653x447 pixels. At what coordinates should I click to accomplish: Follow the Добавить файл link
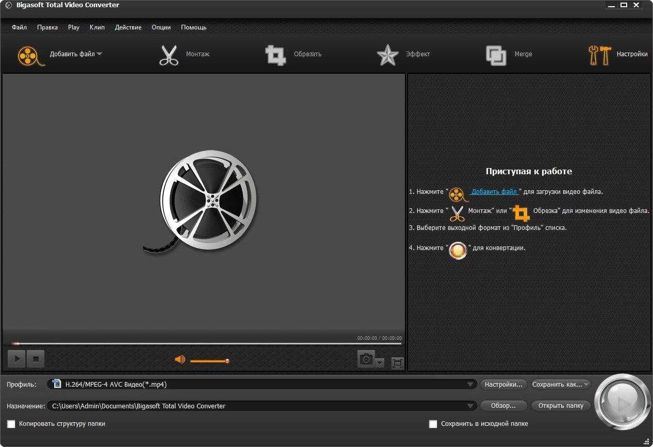click(x=494, y=191)
